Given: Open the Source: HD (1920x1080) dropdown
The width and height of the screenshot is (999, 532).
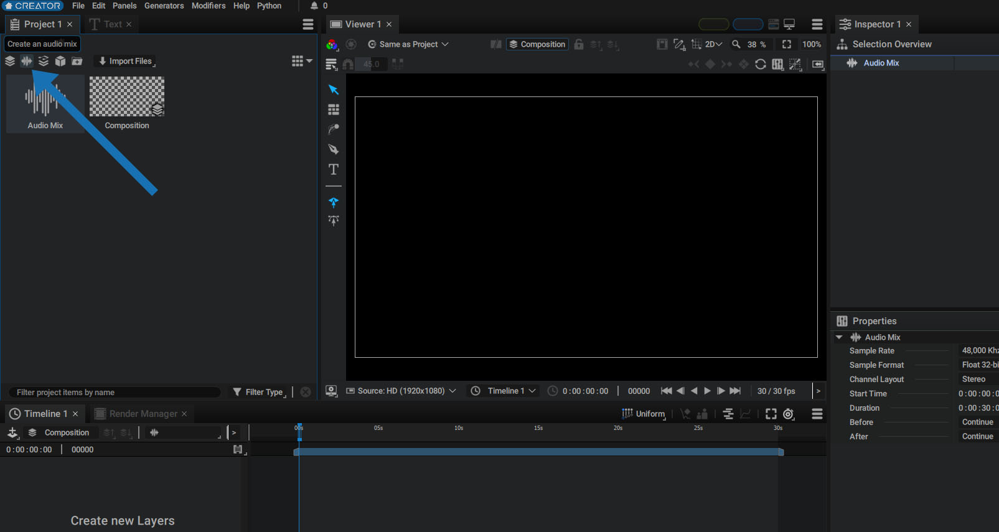Looking at the screenshot, I should point(401,391).
